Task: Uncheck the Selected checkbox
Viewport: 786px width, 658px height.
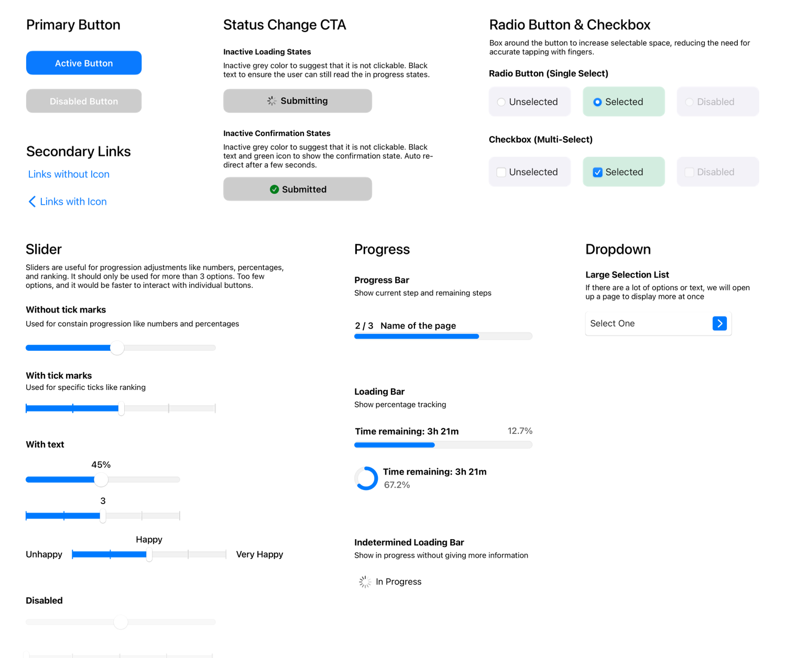Action: tap(597, 172)
